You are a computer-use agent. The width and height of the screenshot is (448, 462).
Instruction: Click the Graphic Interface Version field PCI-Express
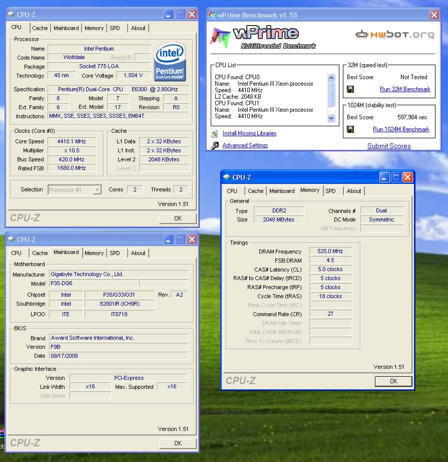[x=129, y=378]
